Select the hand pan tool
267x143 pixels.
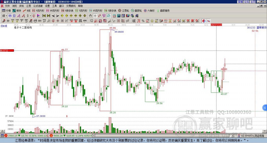[90, 16]
